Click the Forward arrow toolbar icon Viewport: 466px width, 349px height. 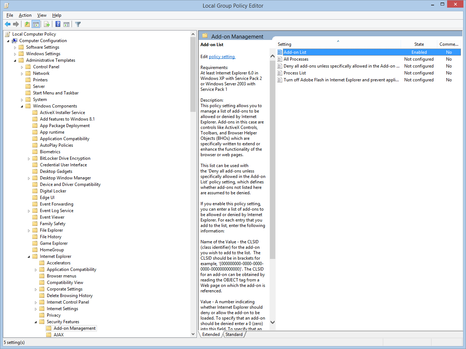point(16,24)
